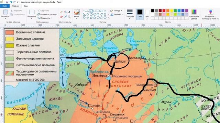This screenshot has height=123, width=220.
Task: Choose the Six-point star shape
Action: tap(95, 17)
